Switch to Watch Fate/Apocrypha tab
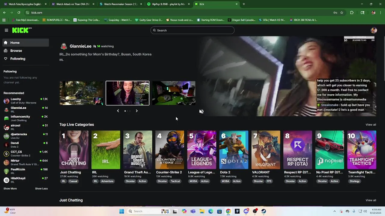385x216 pixels. pyautogui.click(x=25, y=4)
